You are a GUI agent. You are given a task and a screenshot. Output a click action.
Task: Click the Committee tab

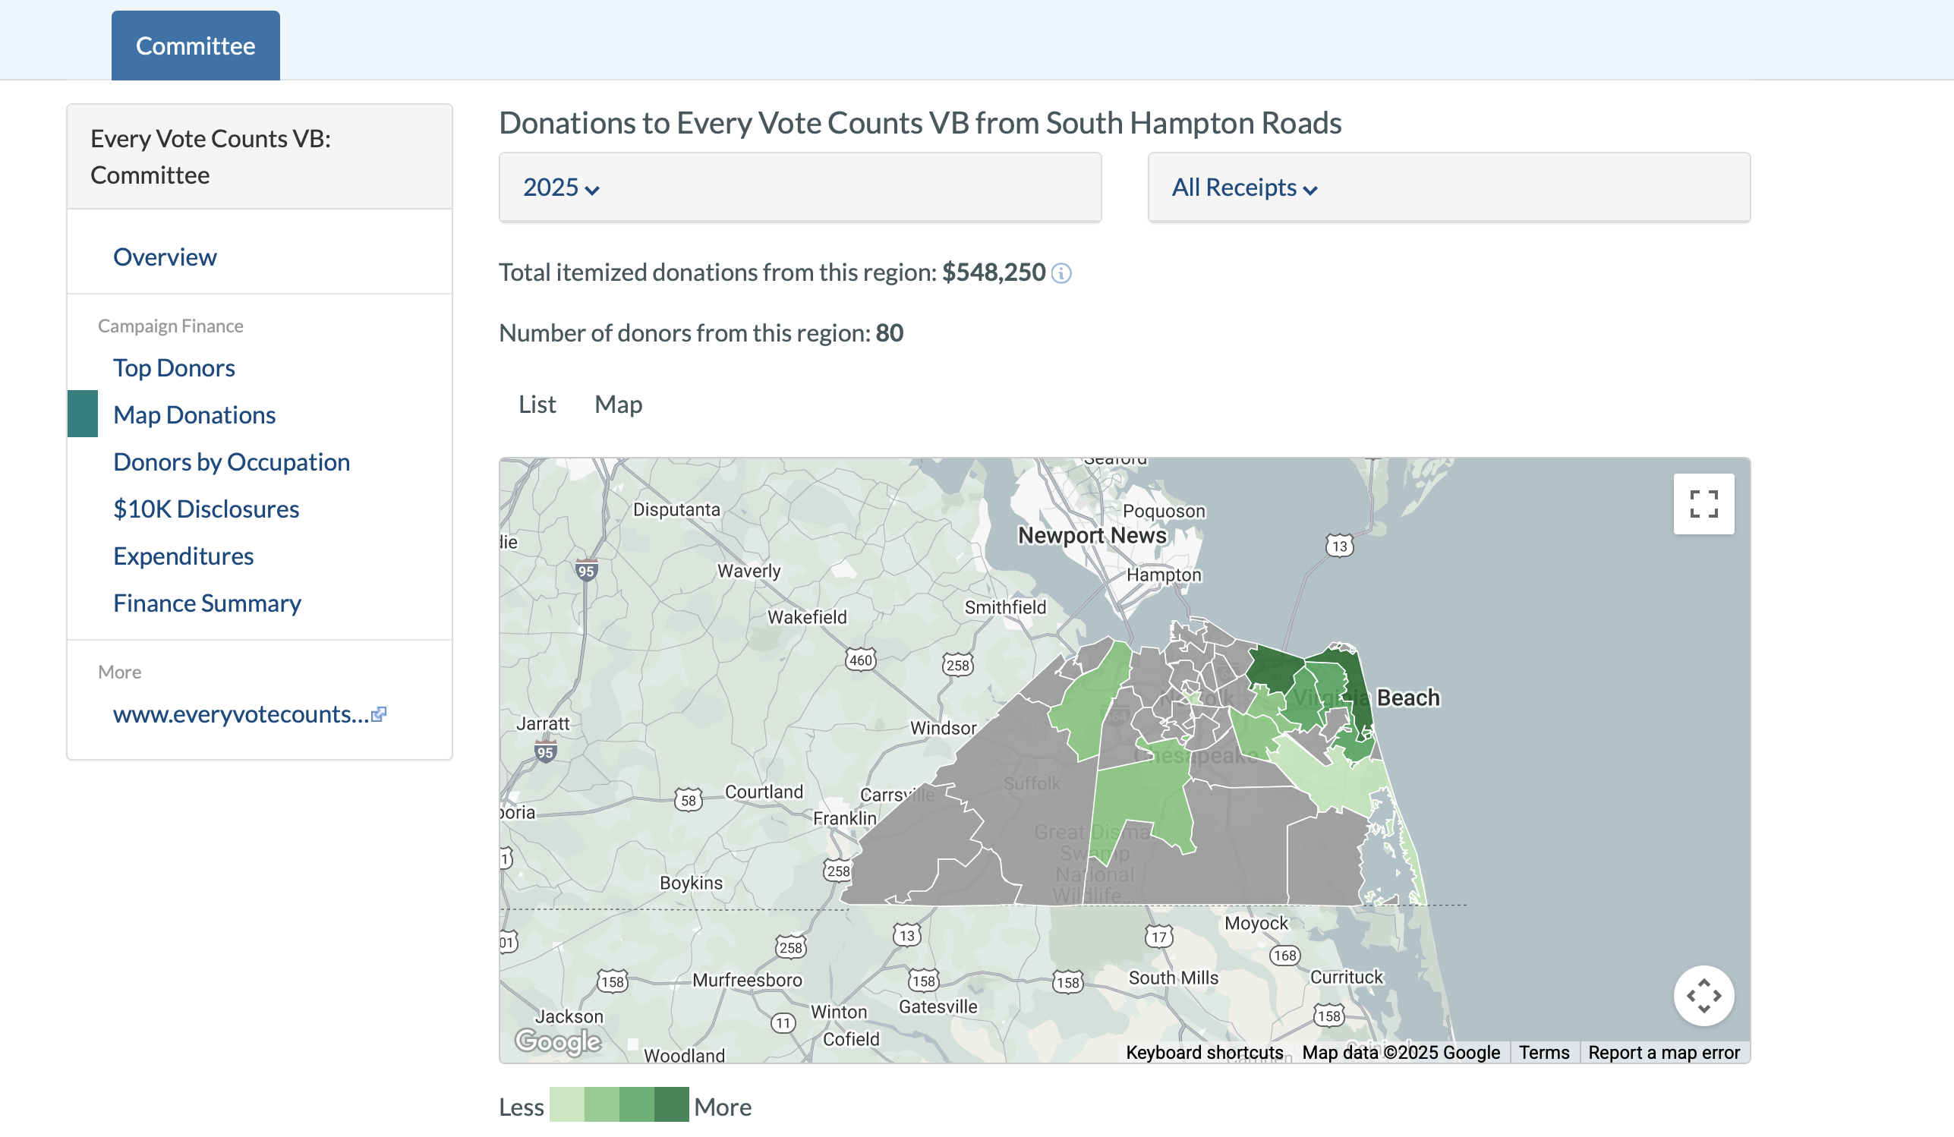[x=194, y=45]
